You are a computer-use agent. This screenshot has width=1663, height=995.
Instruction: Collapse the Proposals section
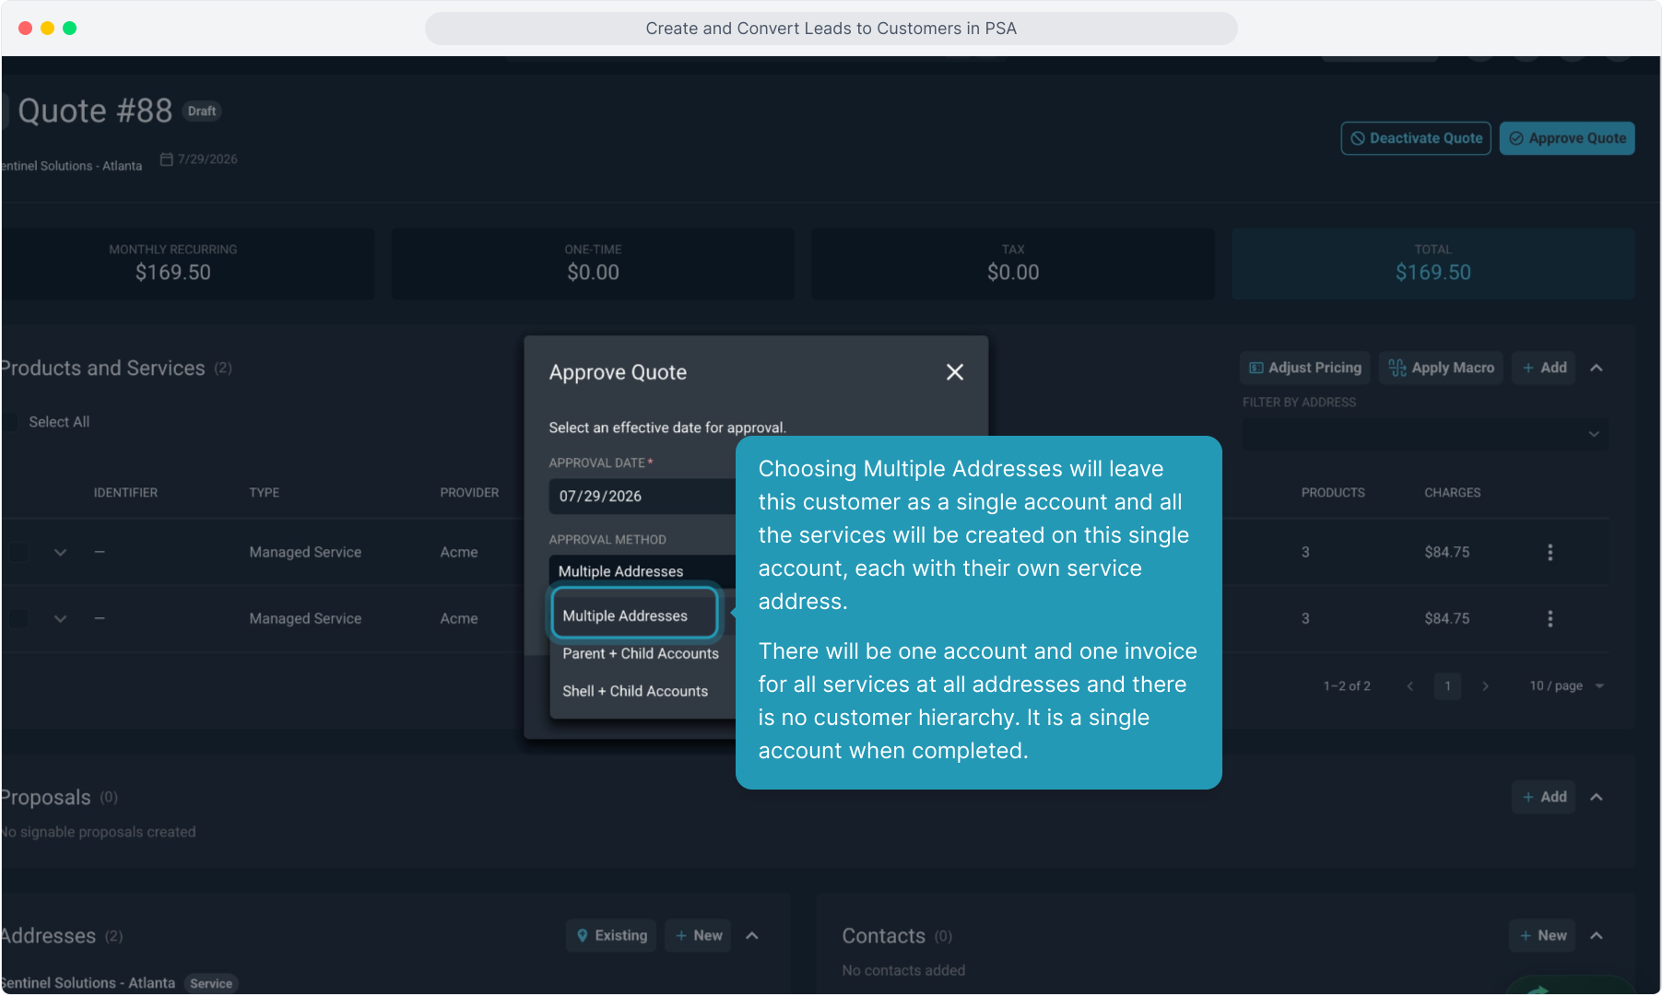point(1597,797)
